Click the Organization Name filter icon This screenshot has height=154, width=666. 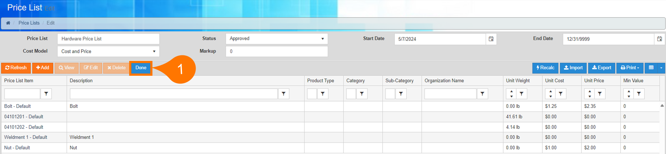(482, 94)
